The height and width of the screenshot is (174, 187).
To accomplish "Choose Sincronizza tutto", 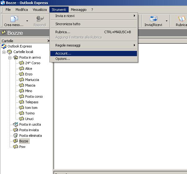I will [x=93, y=24].
